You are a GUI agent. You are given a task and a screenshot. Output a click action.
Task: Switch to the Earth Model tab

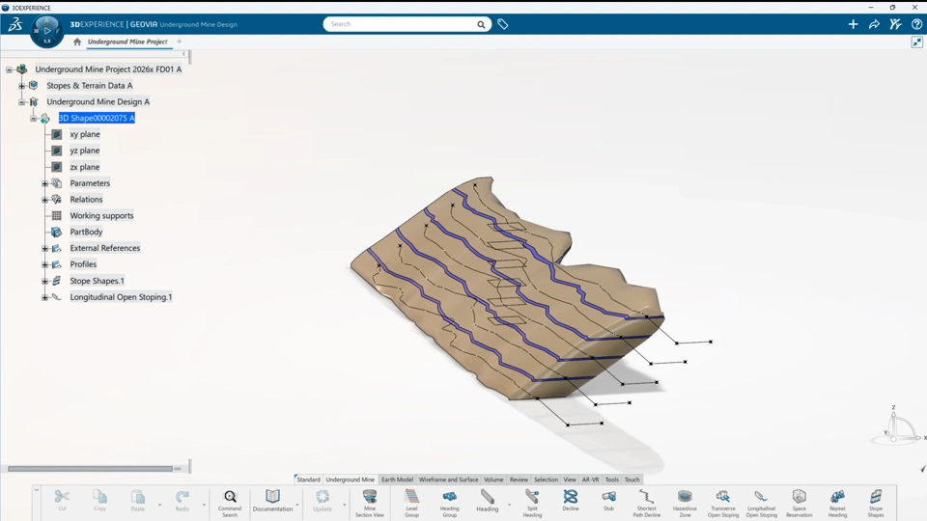pos(397,480)
